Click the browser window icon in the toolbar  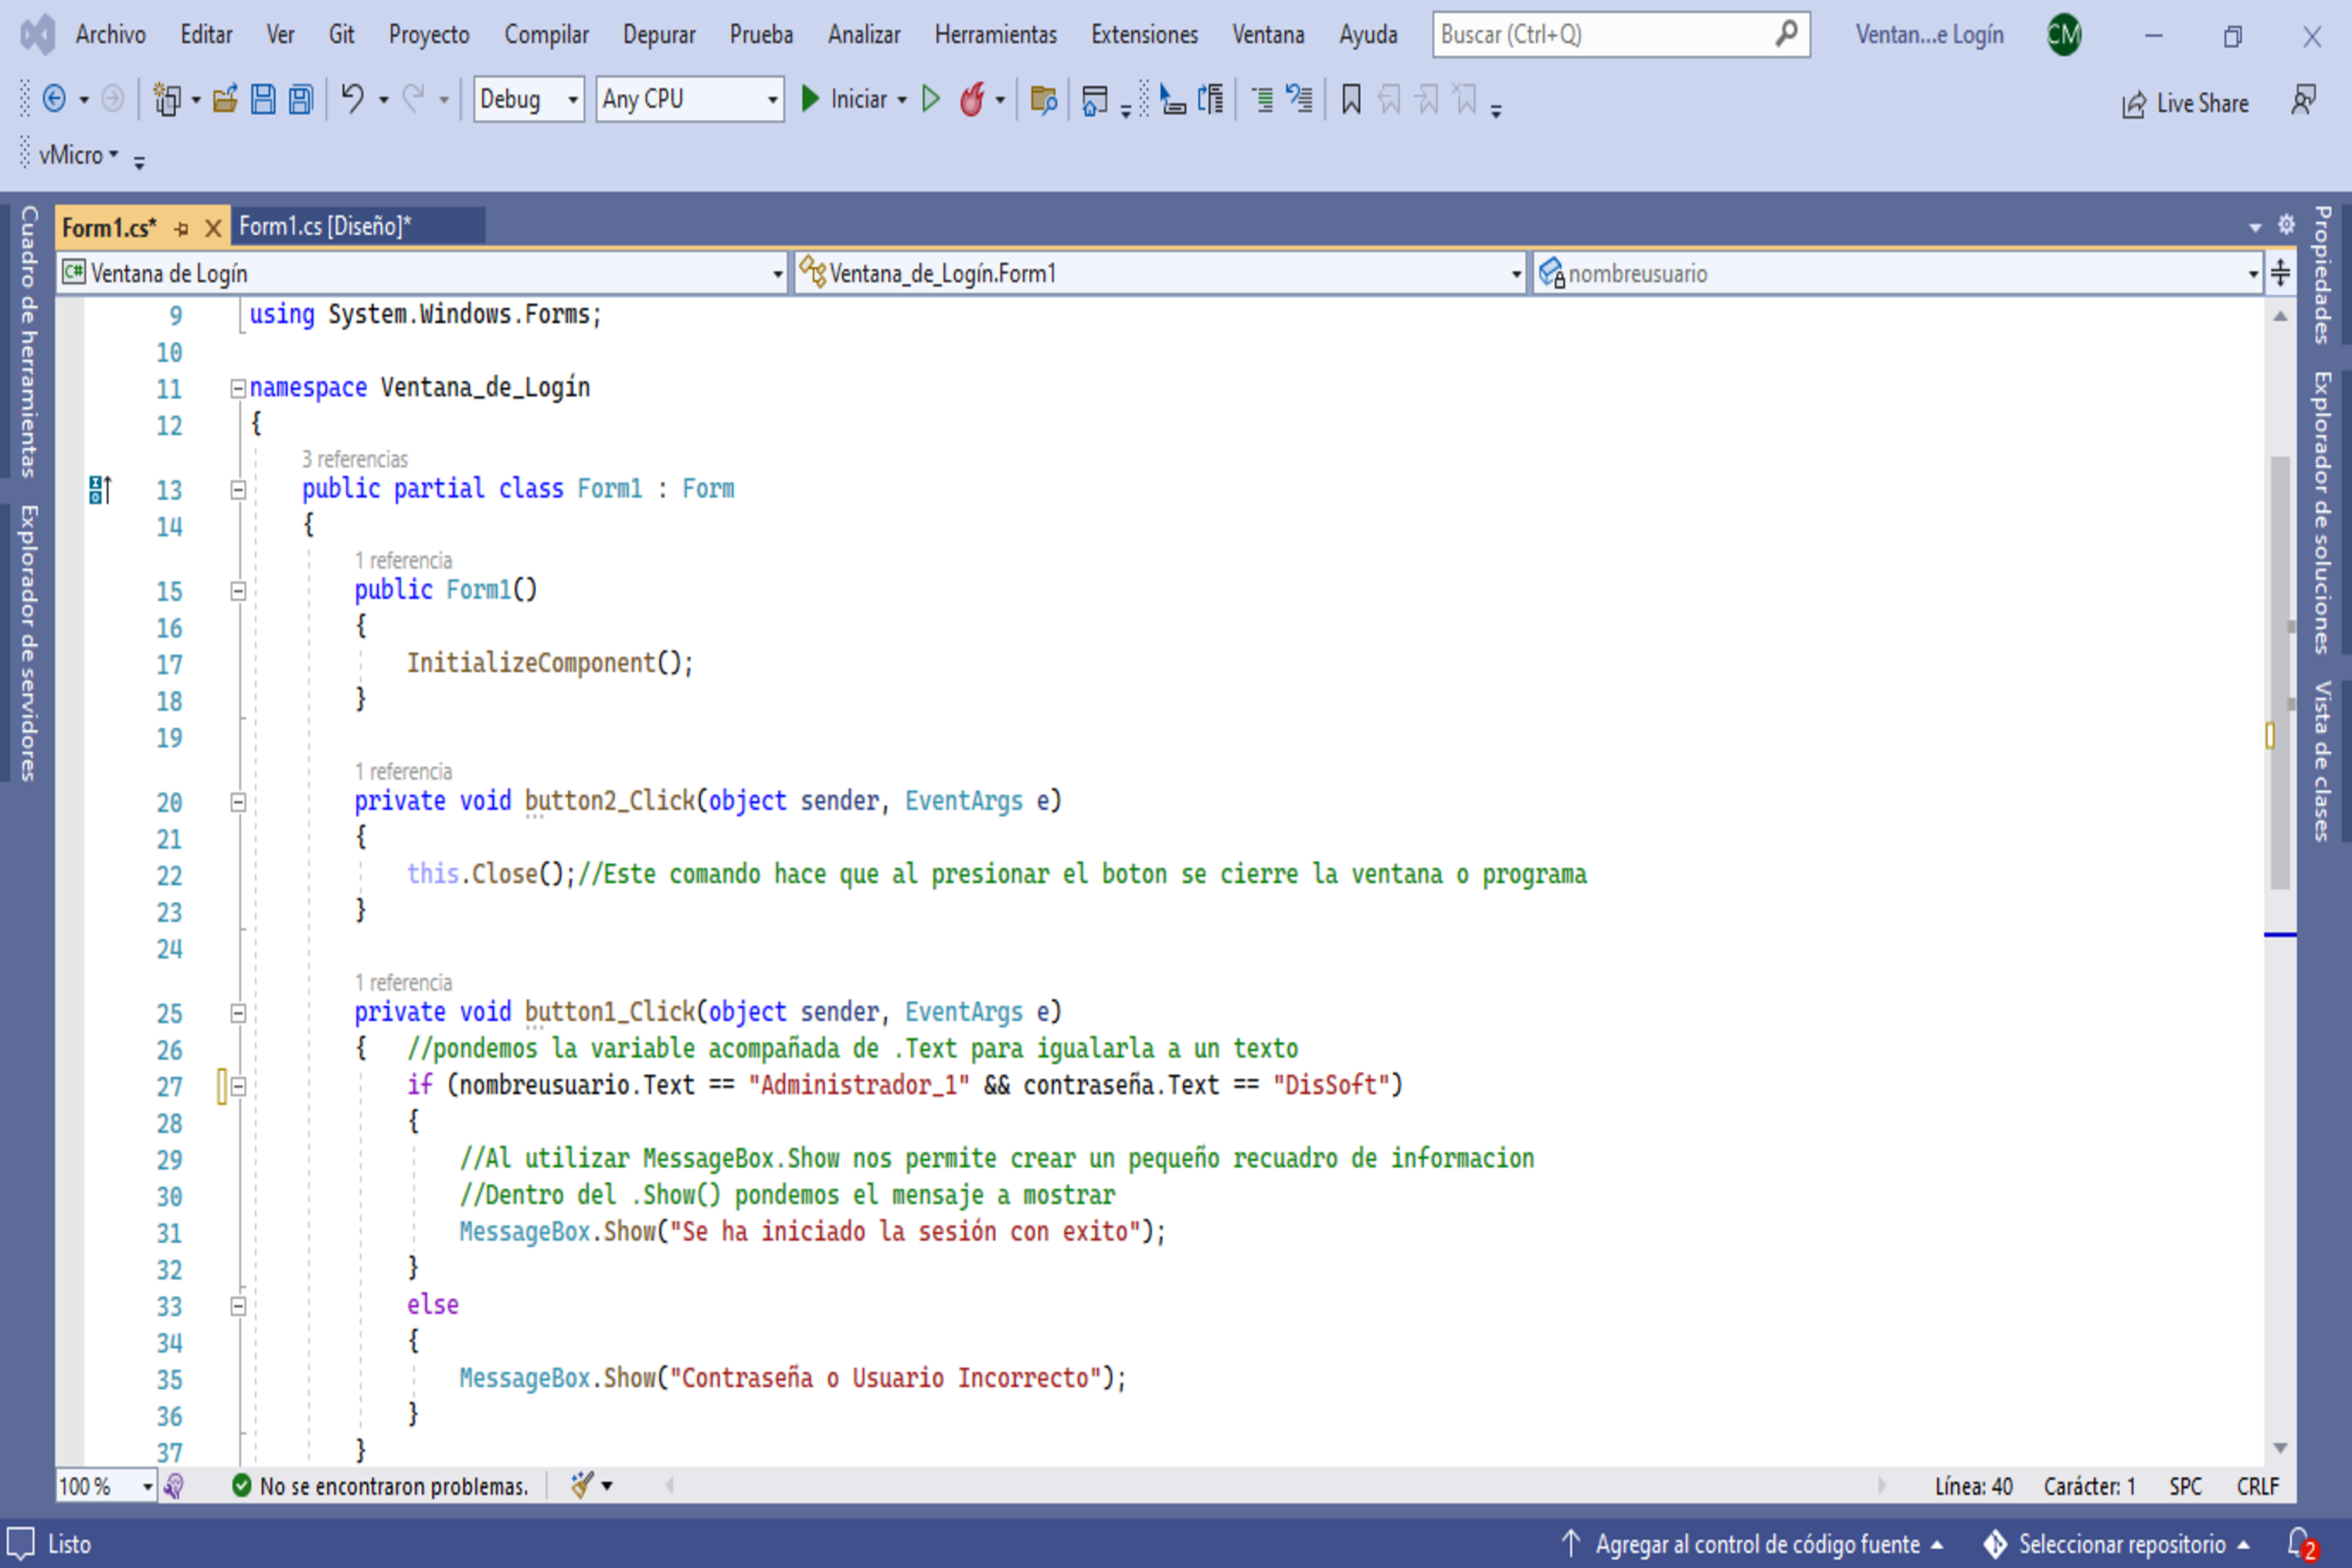point(1095,99)
